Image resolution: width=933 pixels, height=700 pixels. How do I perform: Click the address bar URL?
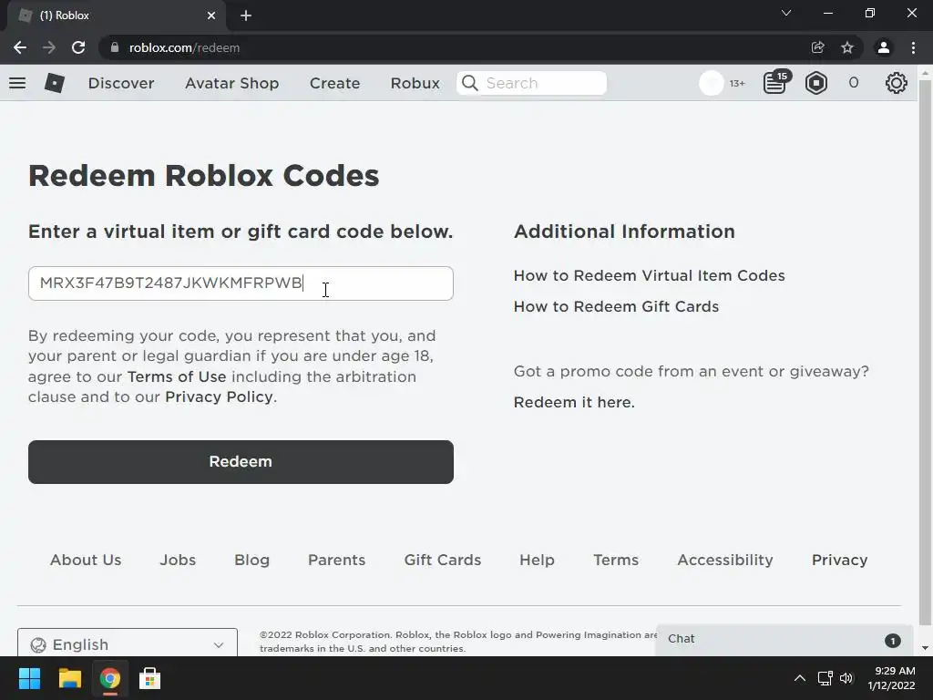pos(184,47)
